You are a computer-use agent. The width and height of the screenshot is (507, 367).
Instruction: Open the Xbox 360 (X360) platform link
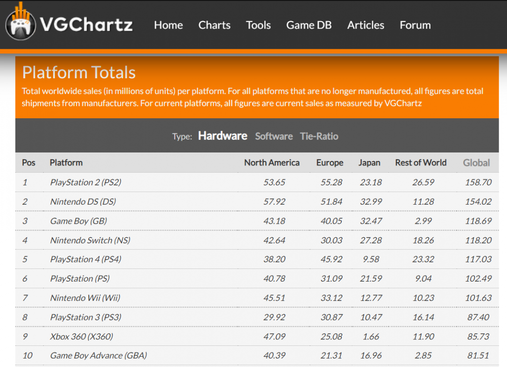(82, 336)
